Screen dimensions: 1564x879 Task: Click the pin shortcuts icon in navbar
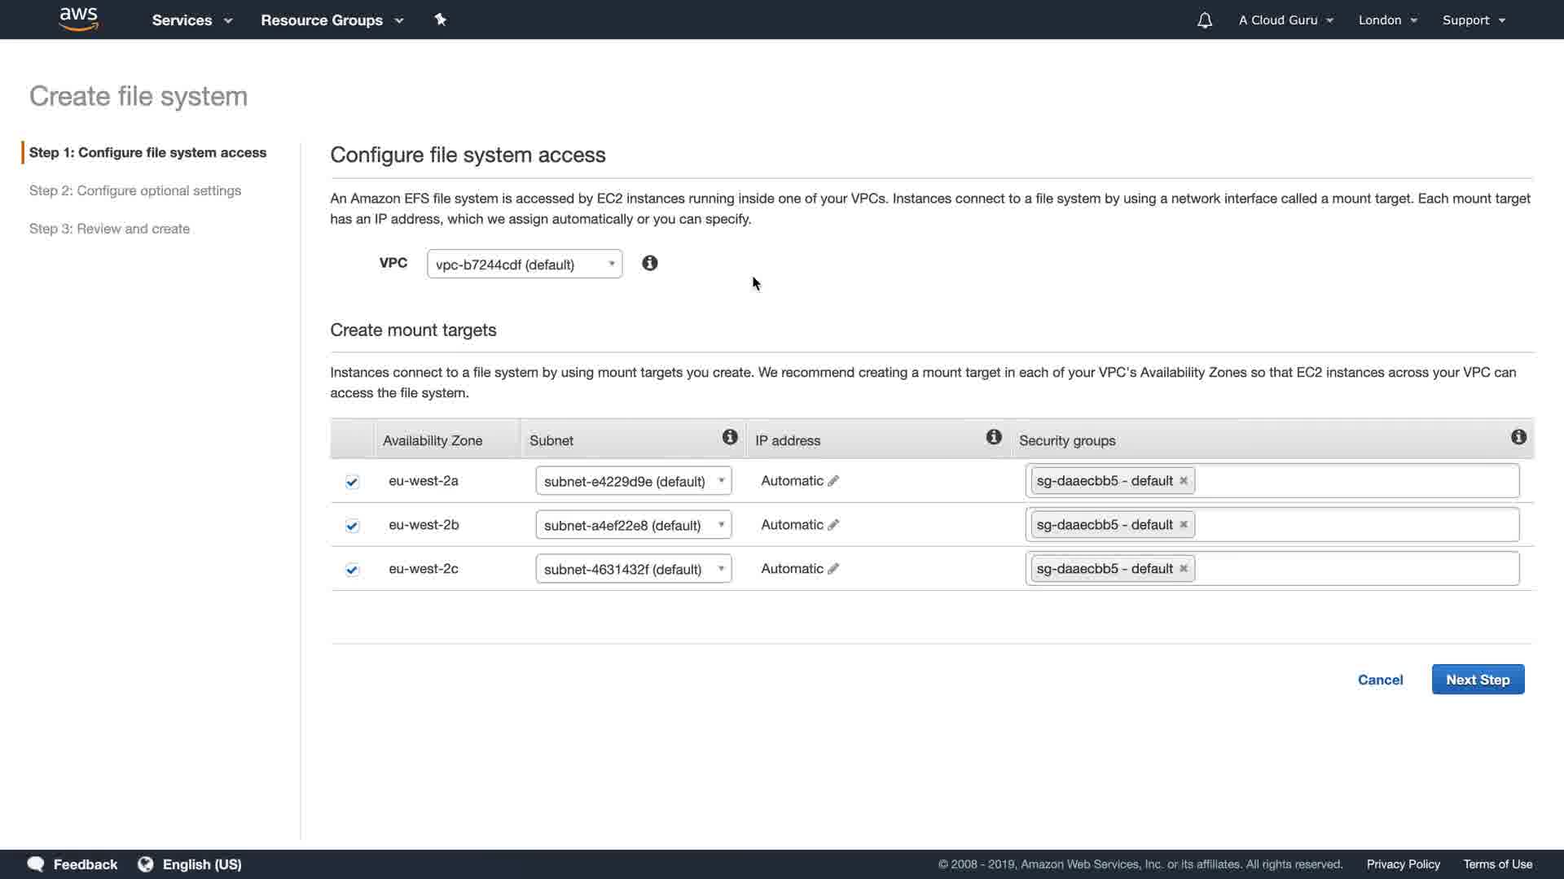[x=440, y=20]
